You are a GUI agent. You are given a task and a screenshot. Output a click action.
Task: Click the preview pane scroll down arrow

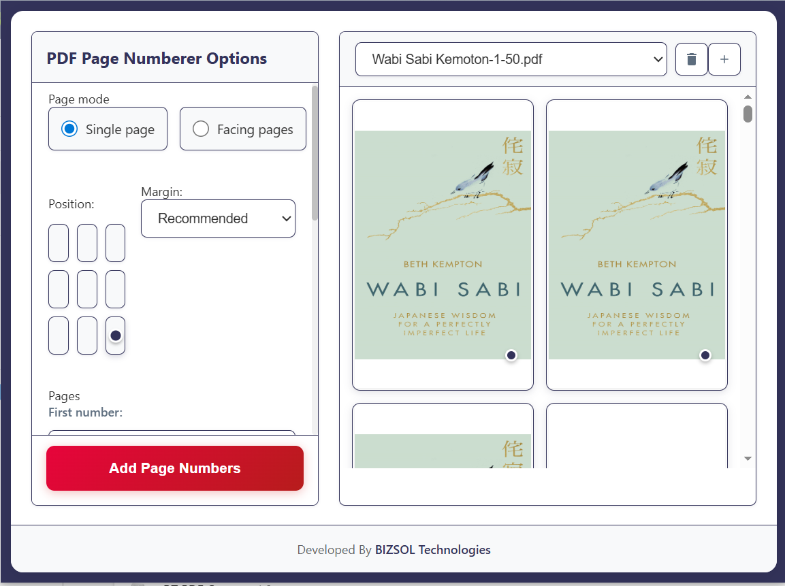click(748, 459)
